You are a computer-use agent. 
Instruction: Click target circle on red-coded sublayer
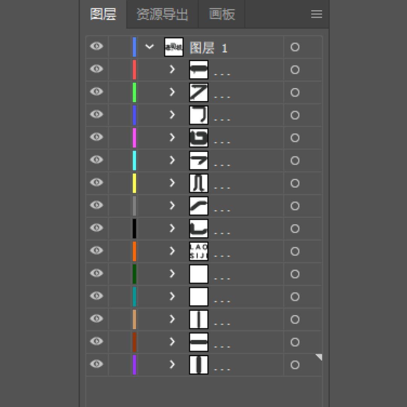[x=295, y=70]
